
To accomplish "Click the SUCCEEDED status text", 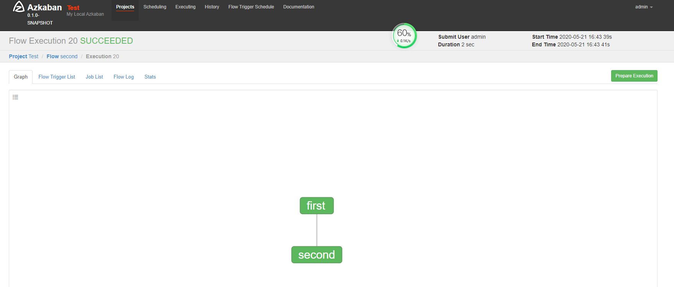I will [x=107, y=41].
